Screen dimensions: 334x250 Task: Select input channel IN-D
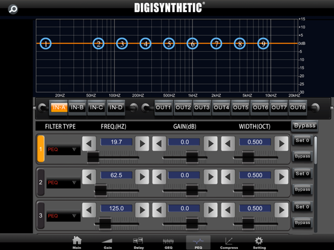116,107
